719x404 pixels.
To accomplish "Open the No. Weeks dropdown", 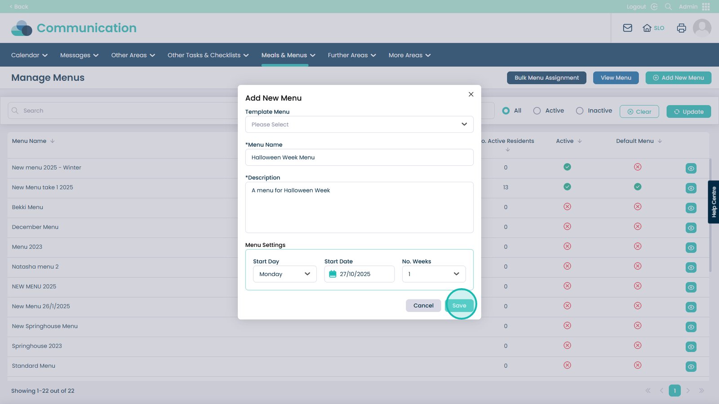I will (x=434, y=274).
